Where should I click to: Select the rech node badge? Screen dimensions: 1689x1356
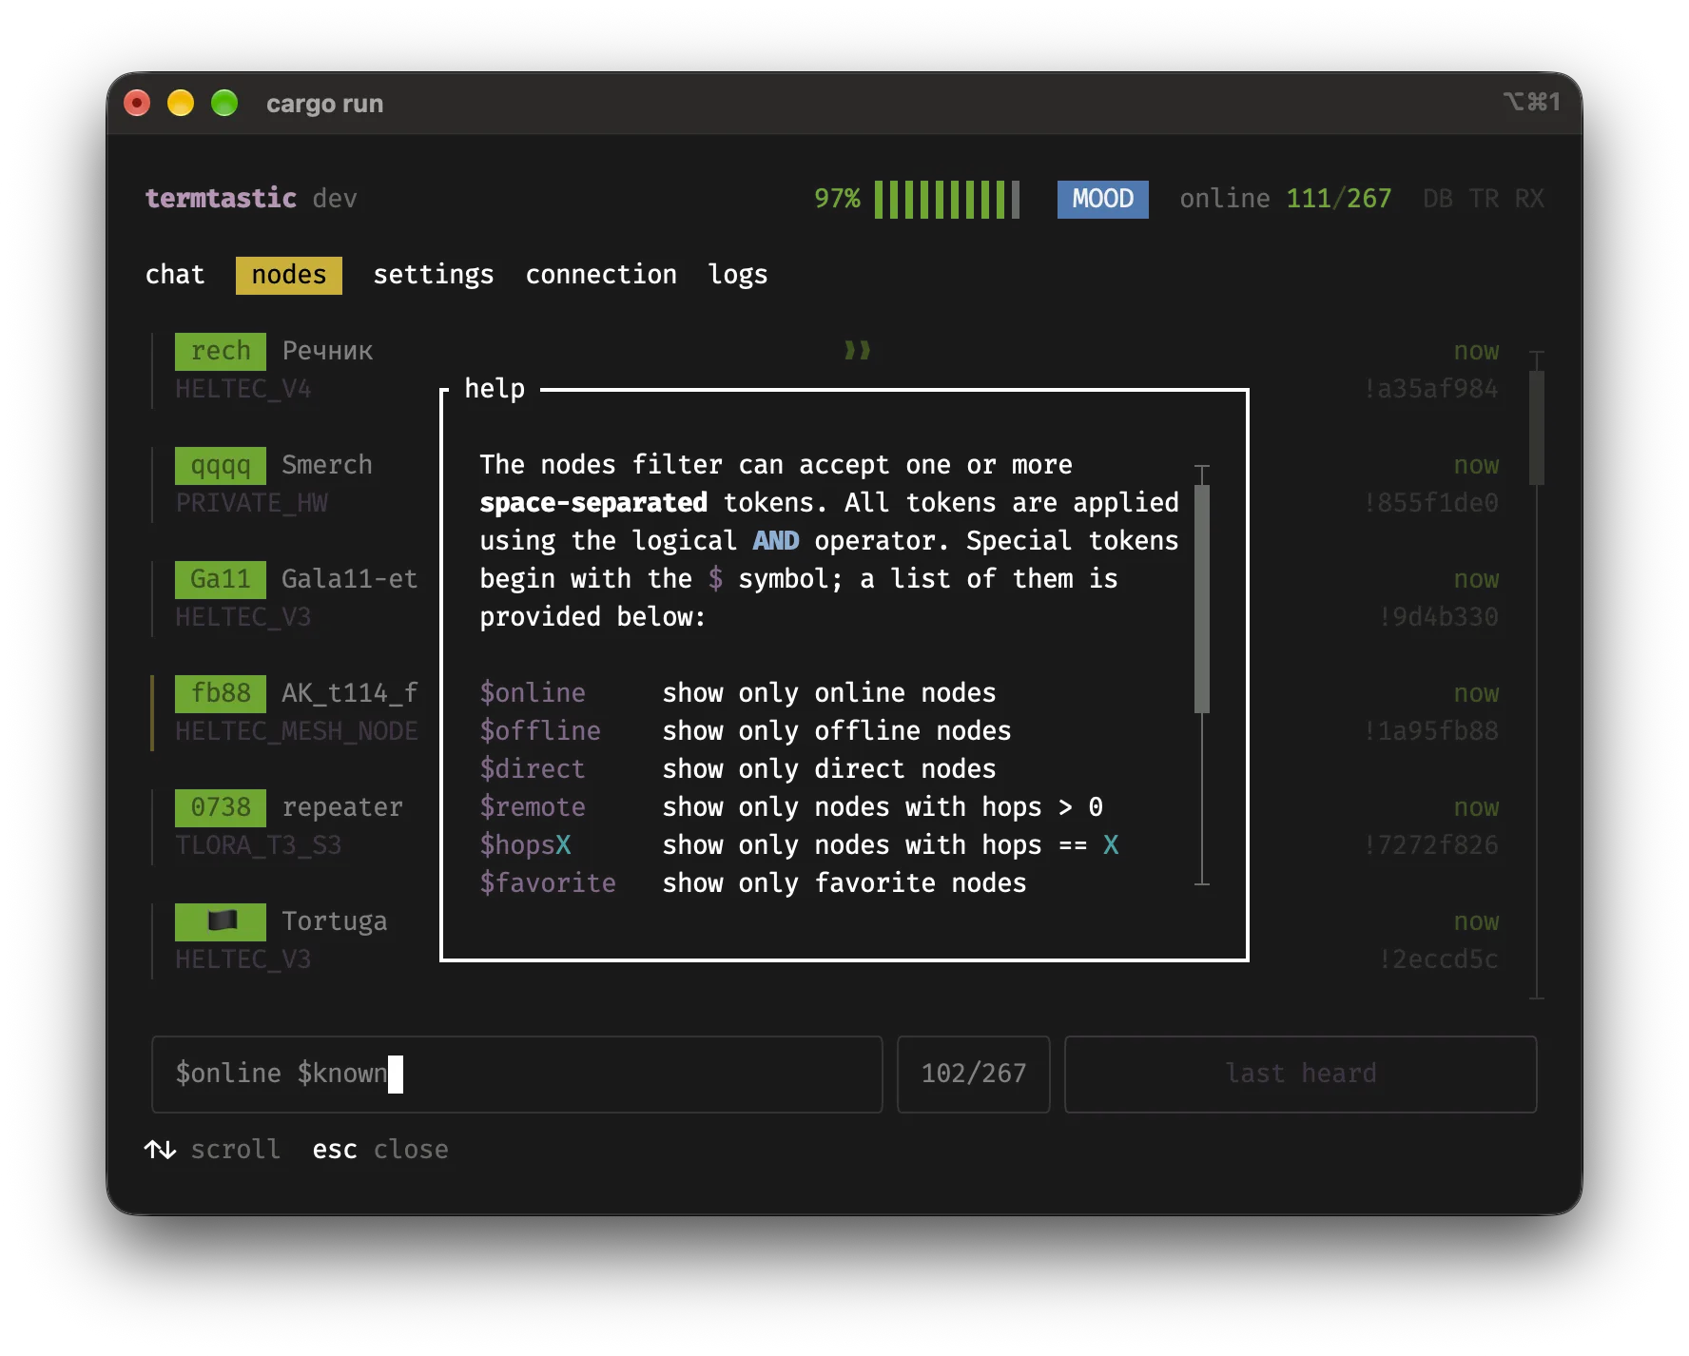coord(221,351)
